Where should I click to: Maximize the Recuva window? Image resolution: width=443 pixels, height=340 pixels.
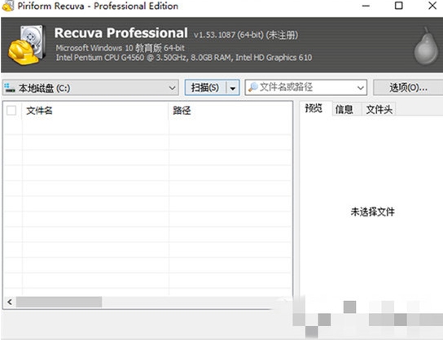tap(399, 6)
